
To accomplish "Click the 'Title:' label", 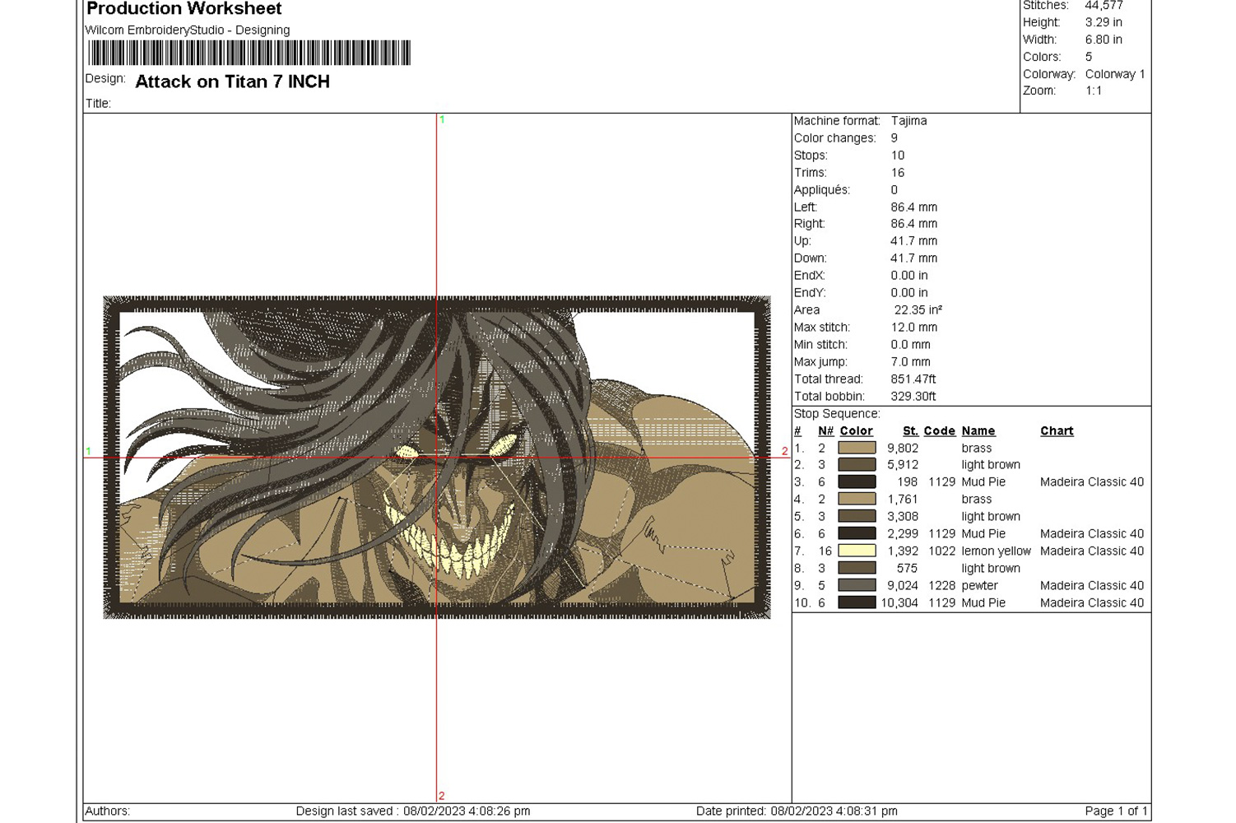I will 98,104.
